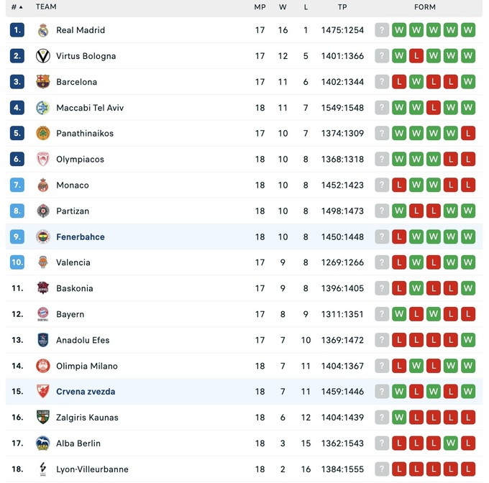Viewport: 489px width, 483px height.
Task: Click the Real Madrid club crest icon
Action: [43, 30]
